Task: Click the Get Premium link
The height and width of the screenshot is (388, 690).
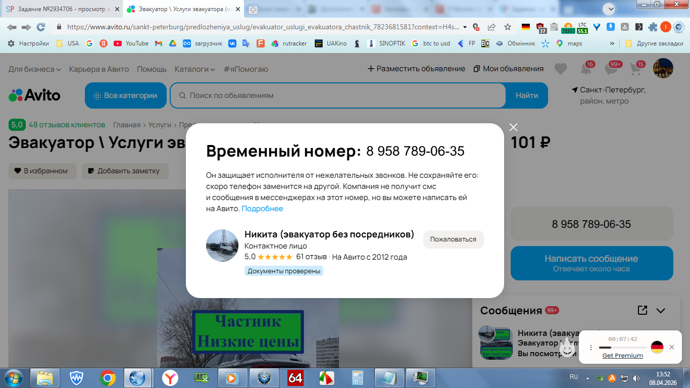Action: tap(623, 356)
